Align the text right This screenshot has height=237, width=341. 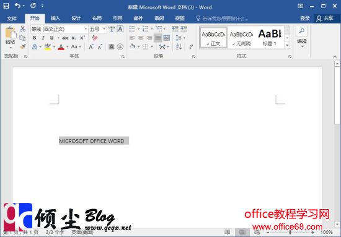[x=149, y=38]
